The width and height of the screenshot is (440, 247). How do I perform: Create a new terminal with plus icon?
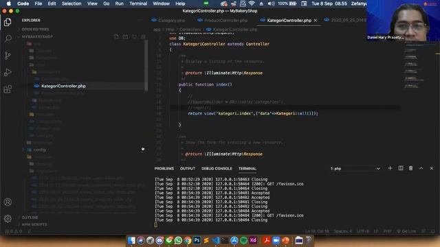390,168
